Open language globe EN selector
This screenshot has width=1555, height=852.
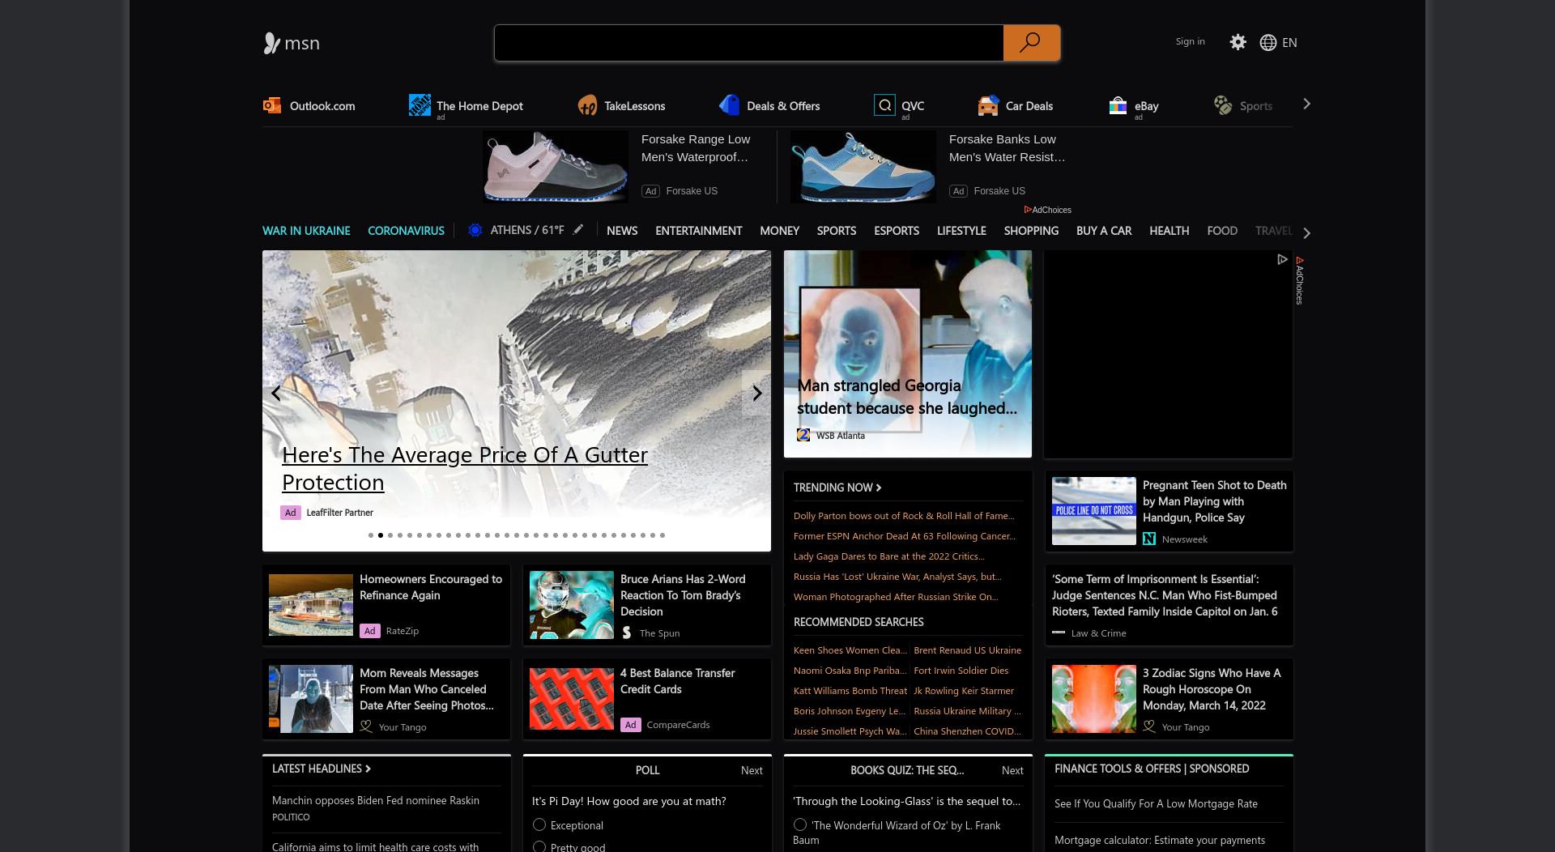click(x=1278, y=42)
